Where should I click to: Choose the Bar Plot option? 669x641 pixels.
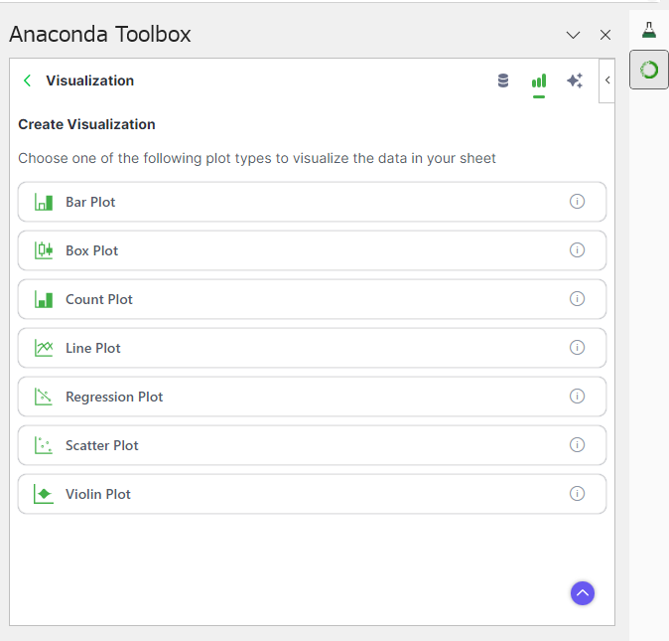click(x=312, y=202)
